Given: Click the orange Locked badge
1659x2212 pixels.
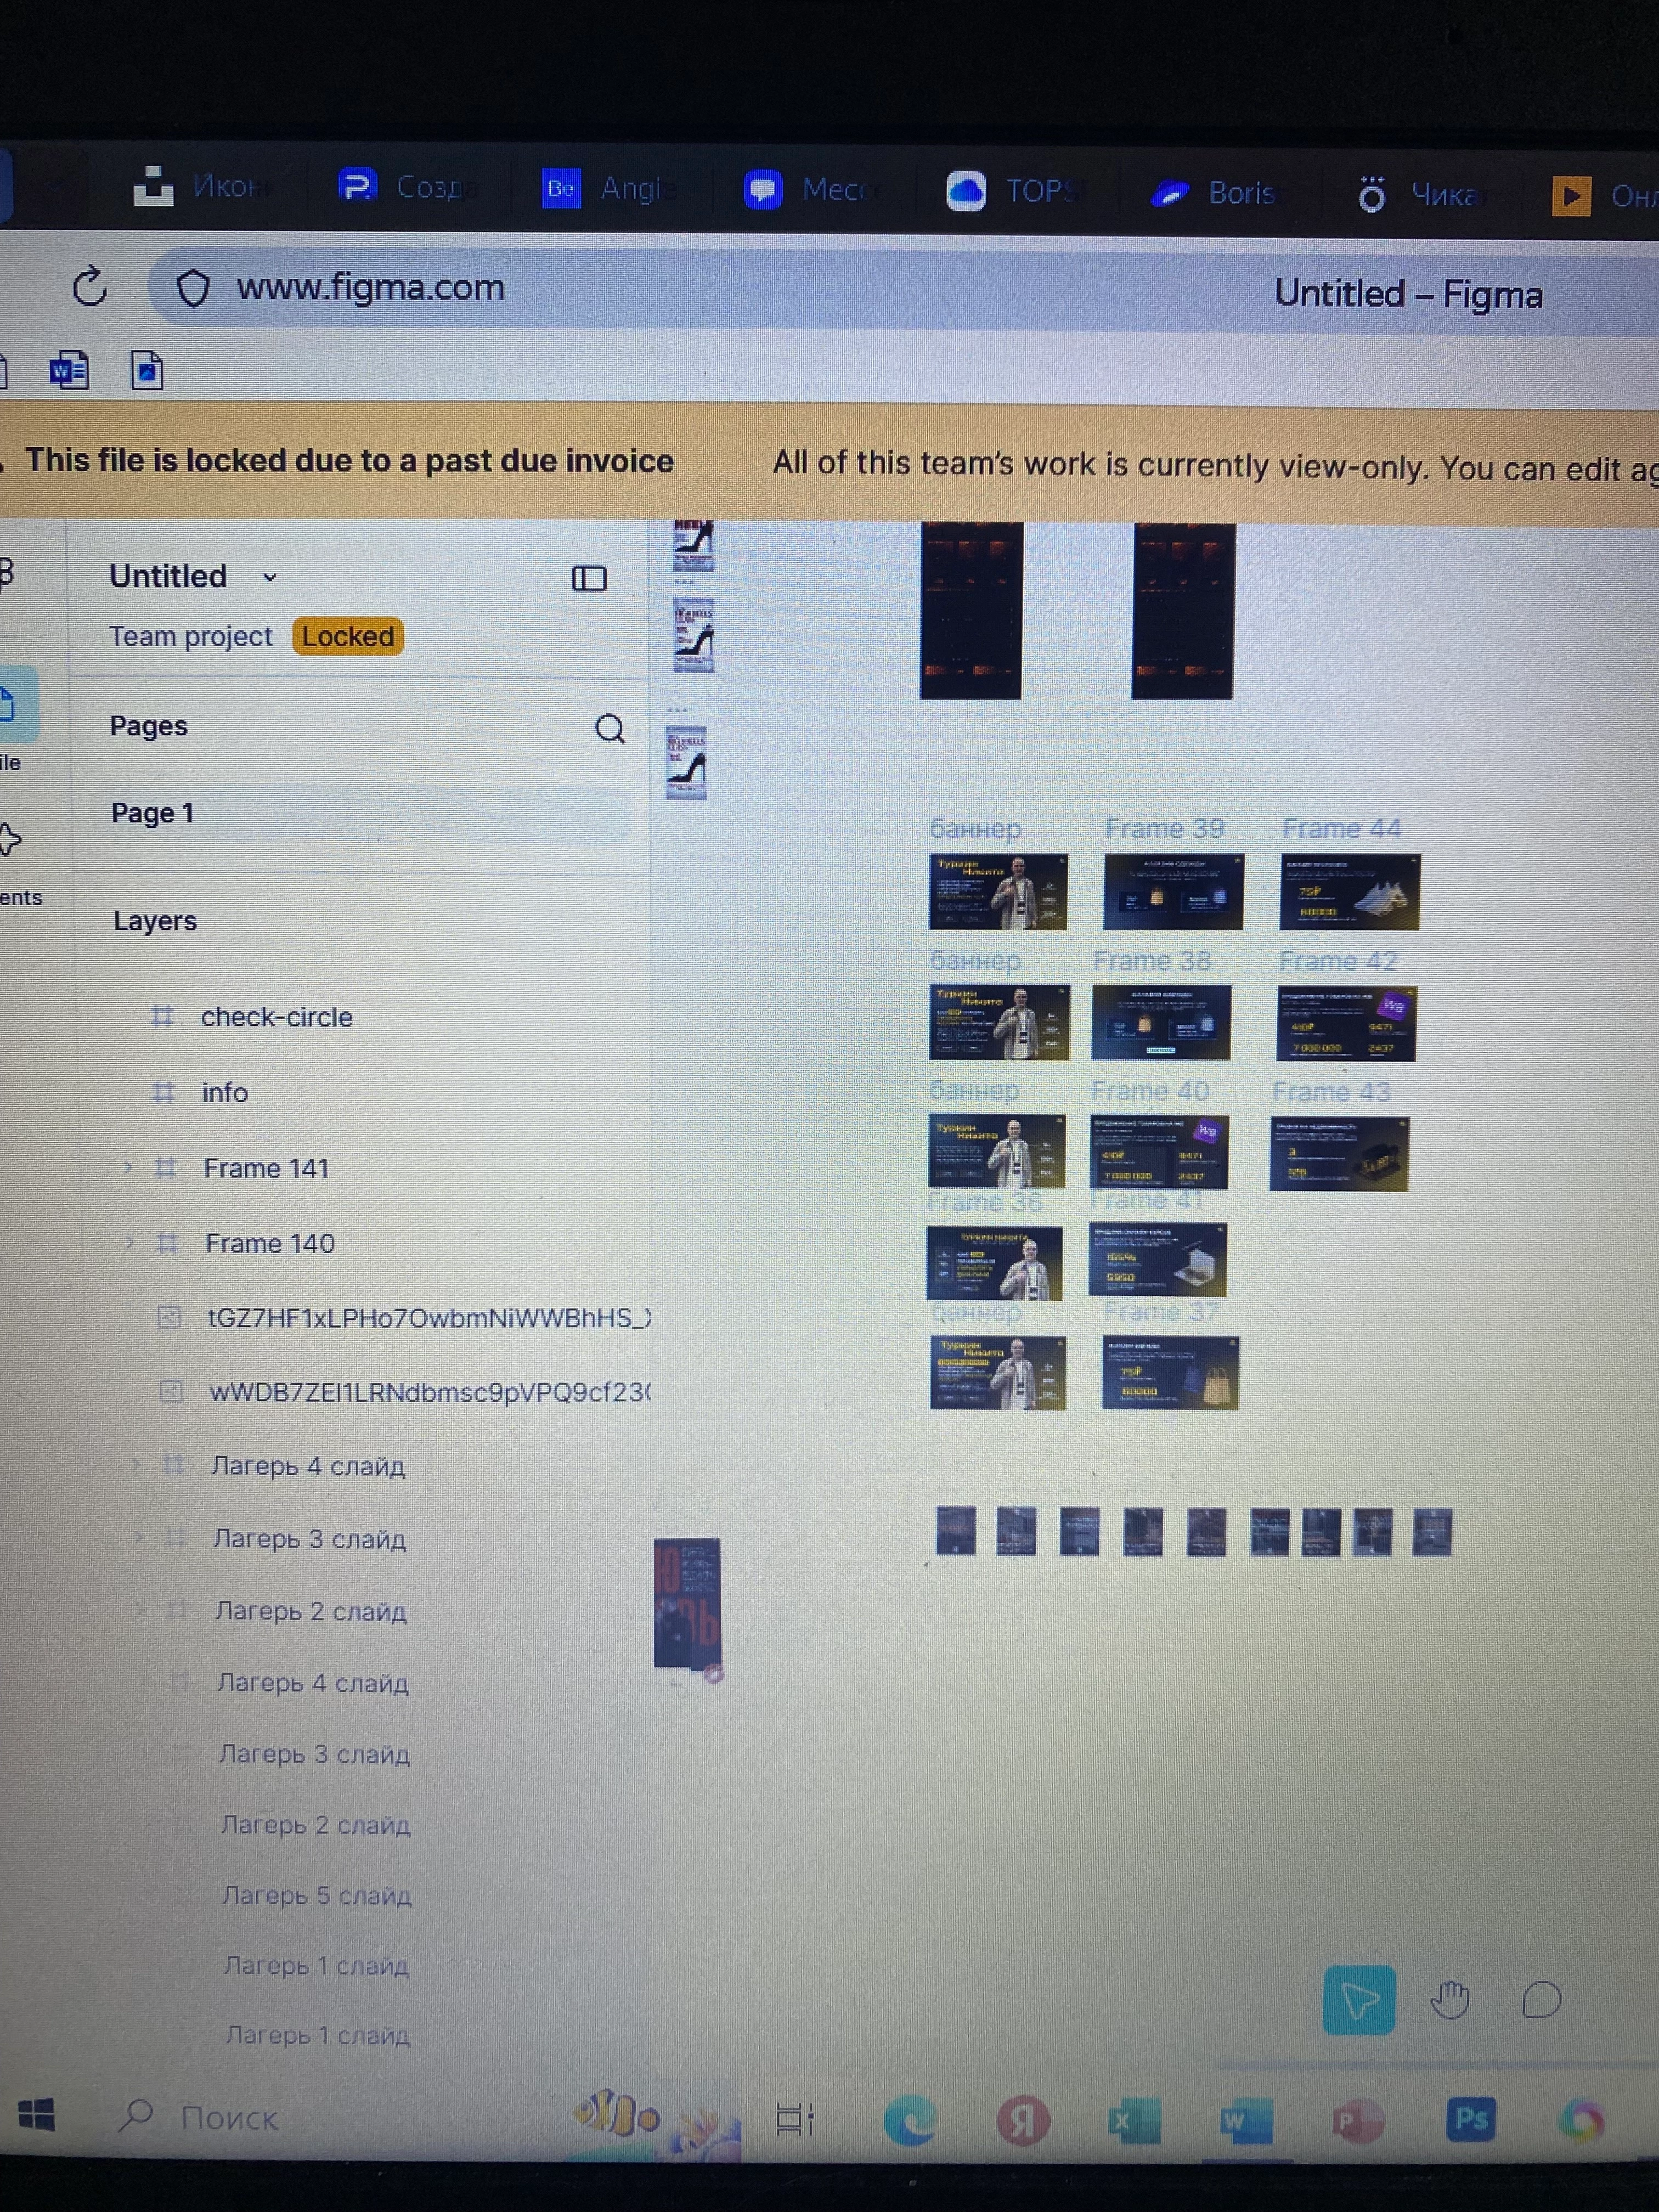Looking at the screenshot, I should click(348, 636).
